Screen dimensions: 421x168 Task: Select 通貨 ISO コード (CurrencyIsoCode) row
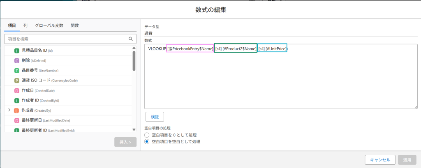(x=68, y=81)
